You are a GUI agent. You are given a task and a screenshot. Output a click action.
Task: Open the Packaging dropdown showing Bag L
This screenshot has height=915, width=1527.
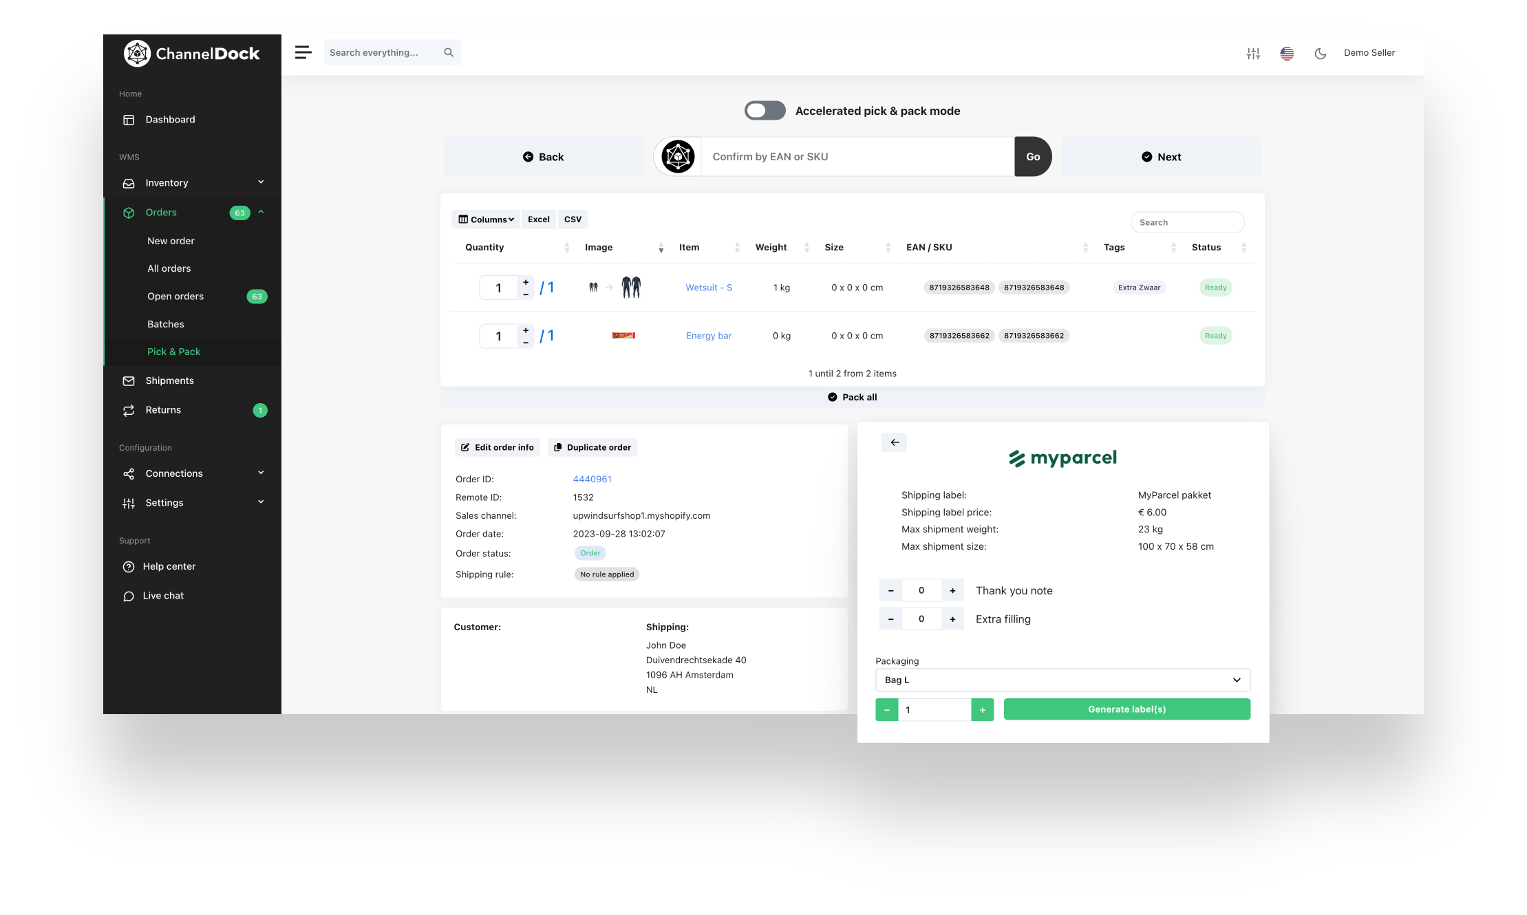[x=1063, y=680]
